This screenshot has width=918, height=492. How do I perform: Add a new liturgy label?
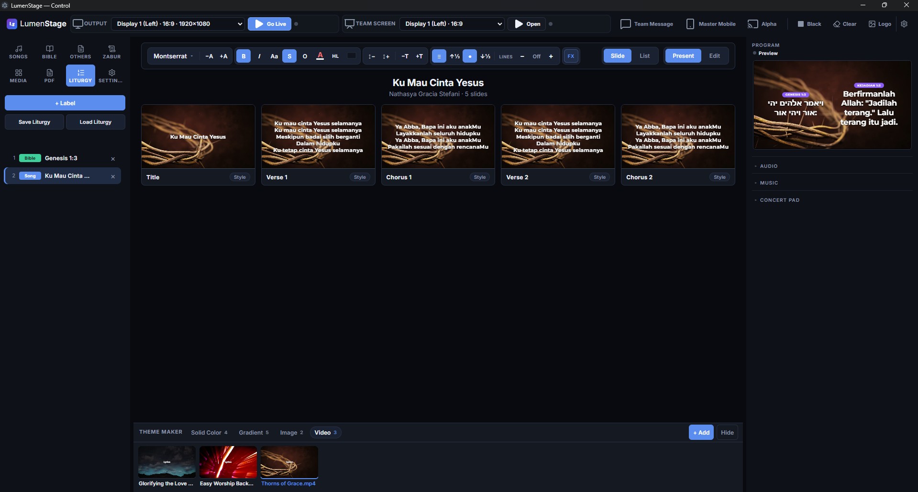(x=65, y=103)
